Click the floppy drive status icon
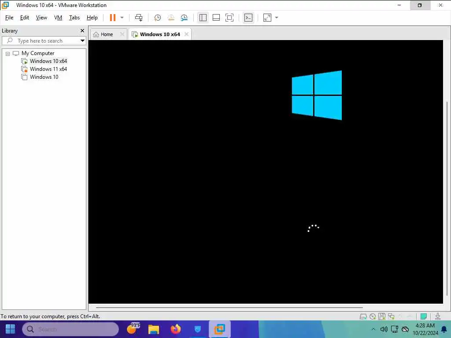 382,316
